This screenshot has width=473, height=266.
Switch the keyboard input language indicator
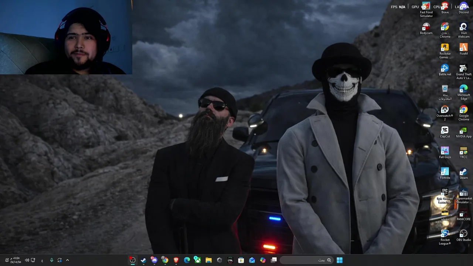42,260
